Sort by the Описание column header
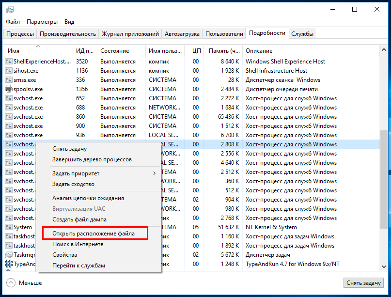The image size is (391, 297). [311, 51]
